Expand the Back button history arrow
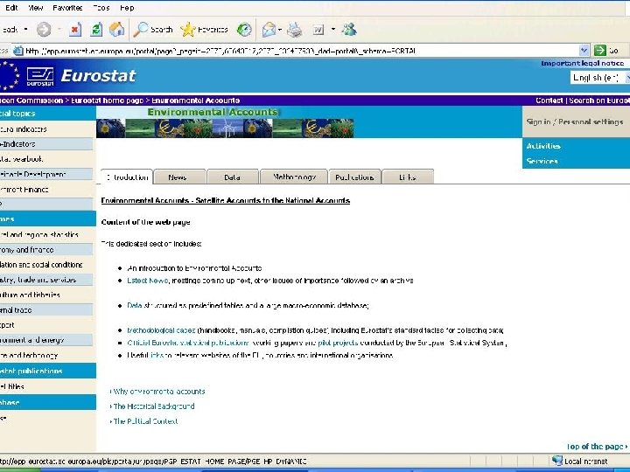Image resolution: width=630 pixels, height=472 pixels. coord(25,30)
